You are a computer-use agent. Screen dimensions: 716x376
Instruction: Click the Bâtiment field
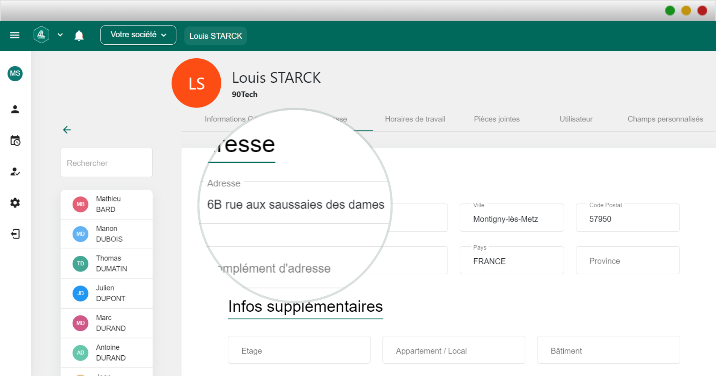point(608,350)
